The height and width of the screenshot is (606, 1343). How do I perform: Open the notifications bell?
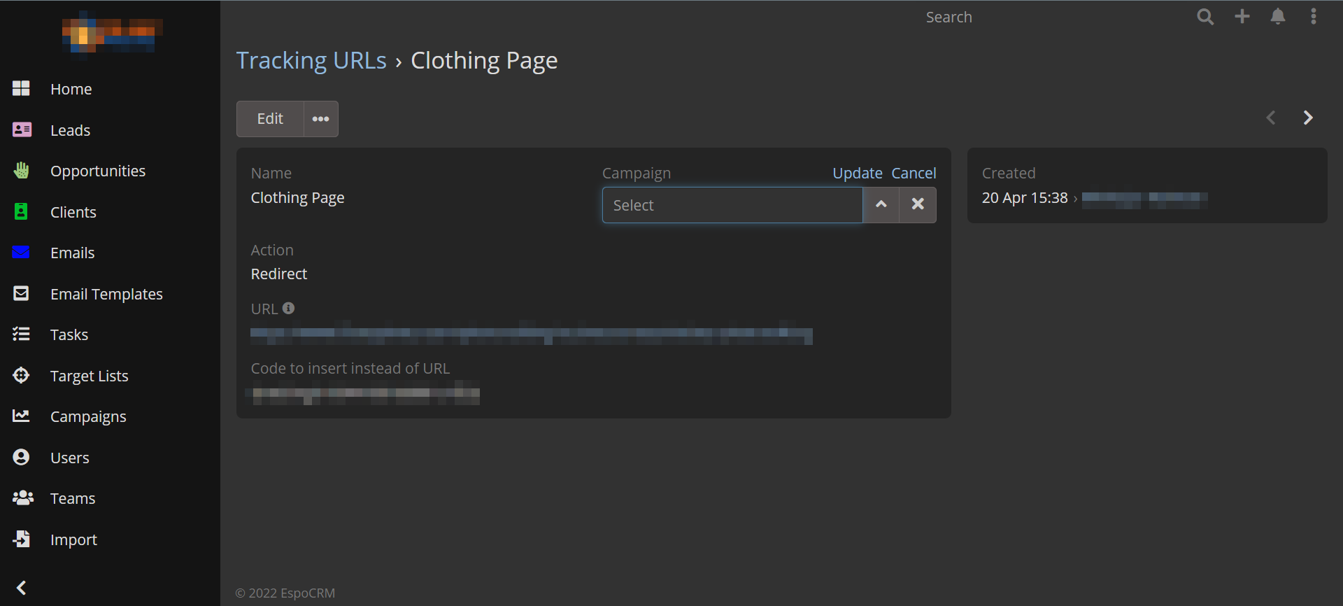[x=1278, y=17]
